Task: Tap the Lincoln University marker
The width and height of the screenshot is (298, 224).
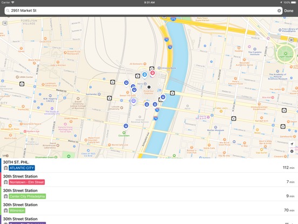Action: pos(121,108)
